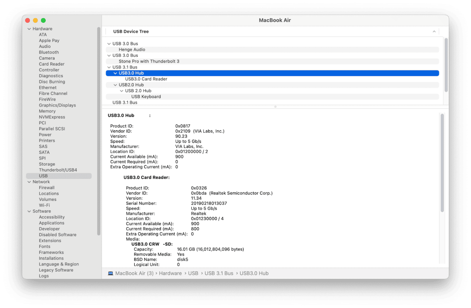Select Wi-Fi under Network
This screenshot has width=471, height=308.
coord(44,205)
